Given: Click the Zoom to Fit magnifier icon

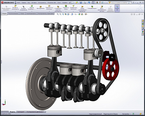Looking at the screenshot, I should (58, 14).
